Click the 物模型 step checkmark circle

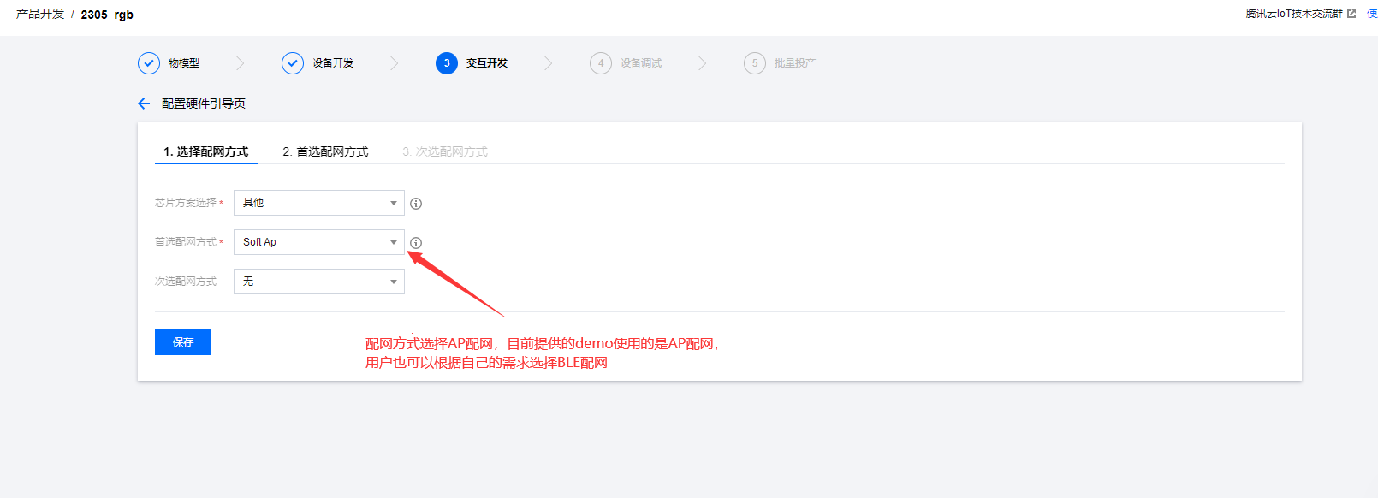[x=149, y=63]
